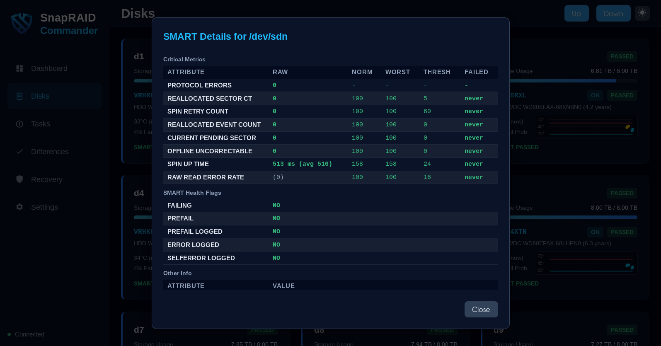The height and width of the screenshot is (346, 661).
Task: Toggle the ON switch for the 8RXL disk
Action: (595, 95)
